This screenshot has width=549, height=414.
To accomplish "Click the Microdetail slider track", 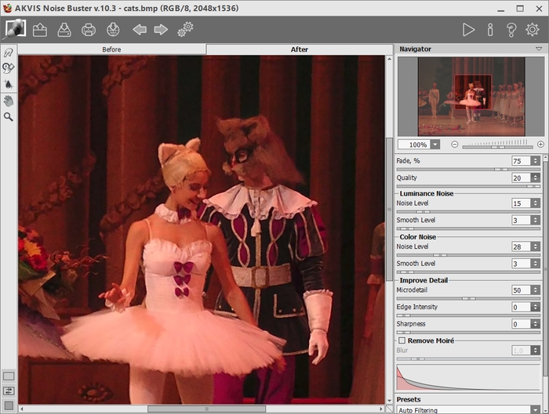I will tap(468, 299).
